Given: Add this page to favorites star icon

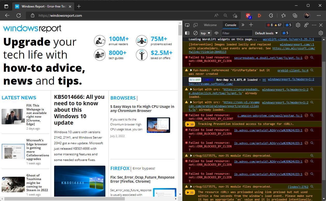Looking at the screenshot, I should click(235, 15).
